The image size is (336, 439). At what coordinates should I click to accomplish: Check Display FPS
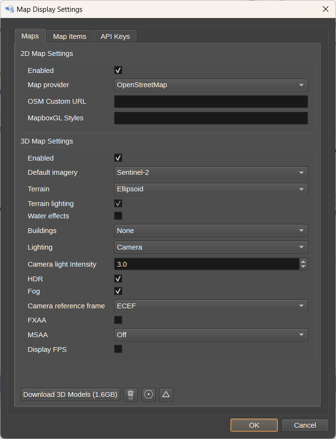[x=117, y=349]
